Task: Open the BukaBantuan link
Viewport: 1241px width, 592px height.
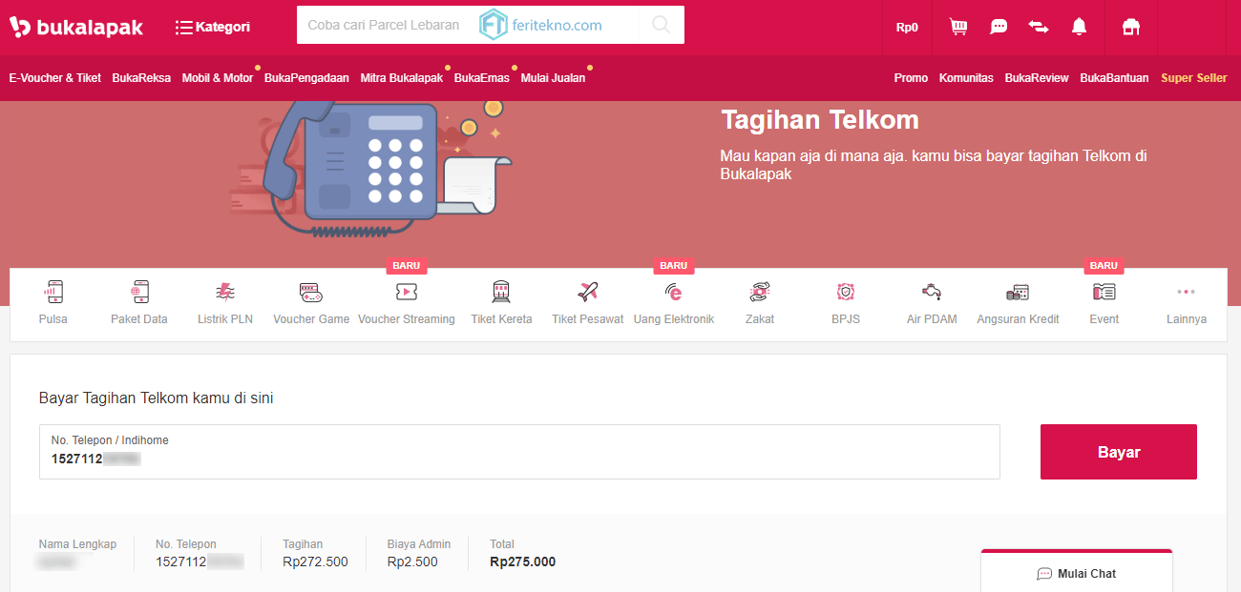Action: (x=1114, y=78)
